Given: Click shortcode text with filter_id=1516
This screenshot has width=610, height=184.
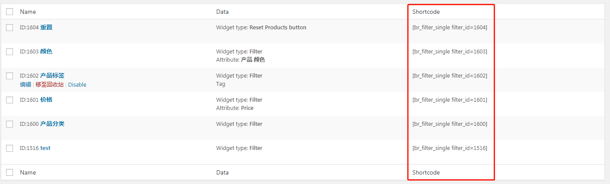Looking at the screenshot, I should (x=450, y=148).
